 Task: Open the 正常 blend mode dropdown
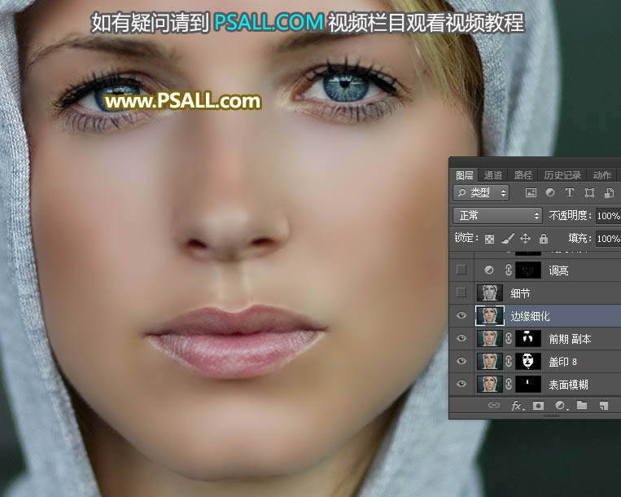(497, 216)
